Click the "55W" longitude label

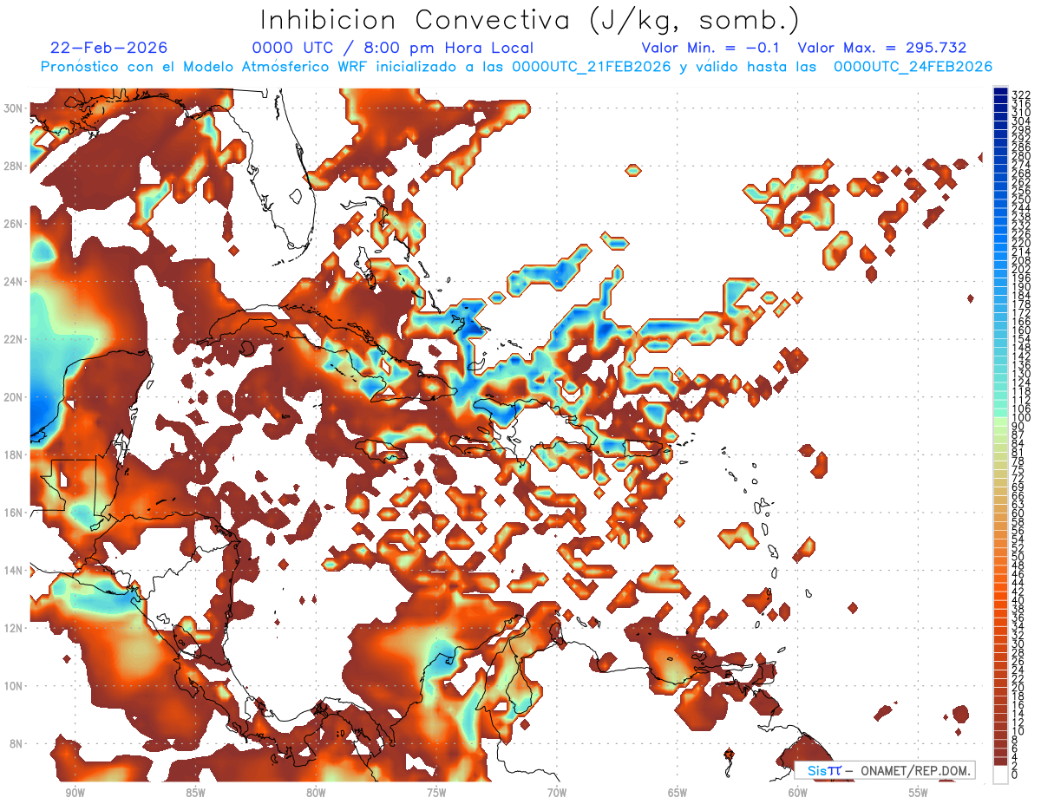919,793
